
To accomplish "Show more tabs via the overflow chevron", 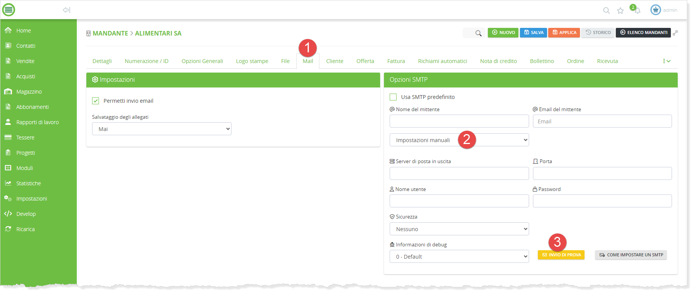I will pyautogui.click(x=667, y=61).
